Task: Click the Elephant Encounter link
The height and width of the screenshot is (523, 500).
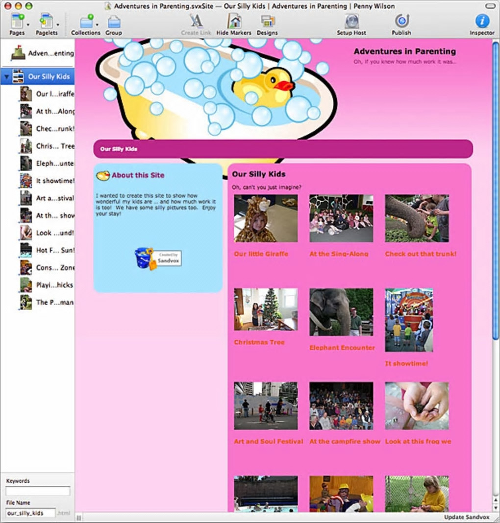Action: (342, 347)
